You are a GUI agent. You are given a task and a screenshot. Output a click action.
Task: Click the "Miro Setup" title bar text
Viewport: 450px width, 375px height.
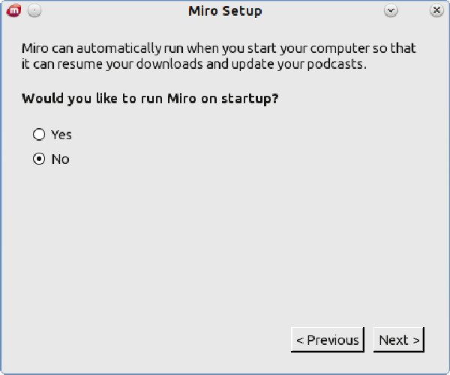(225, 11)
